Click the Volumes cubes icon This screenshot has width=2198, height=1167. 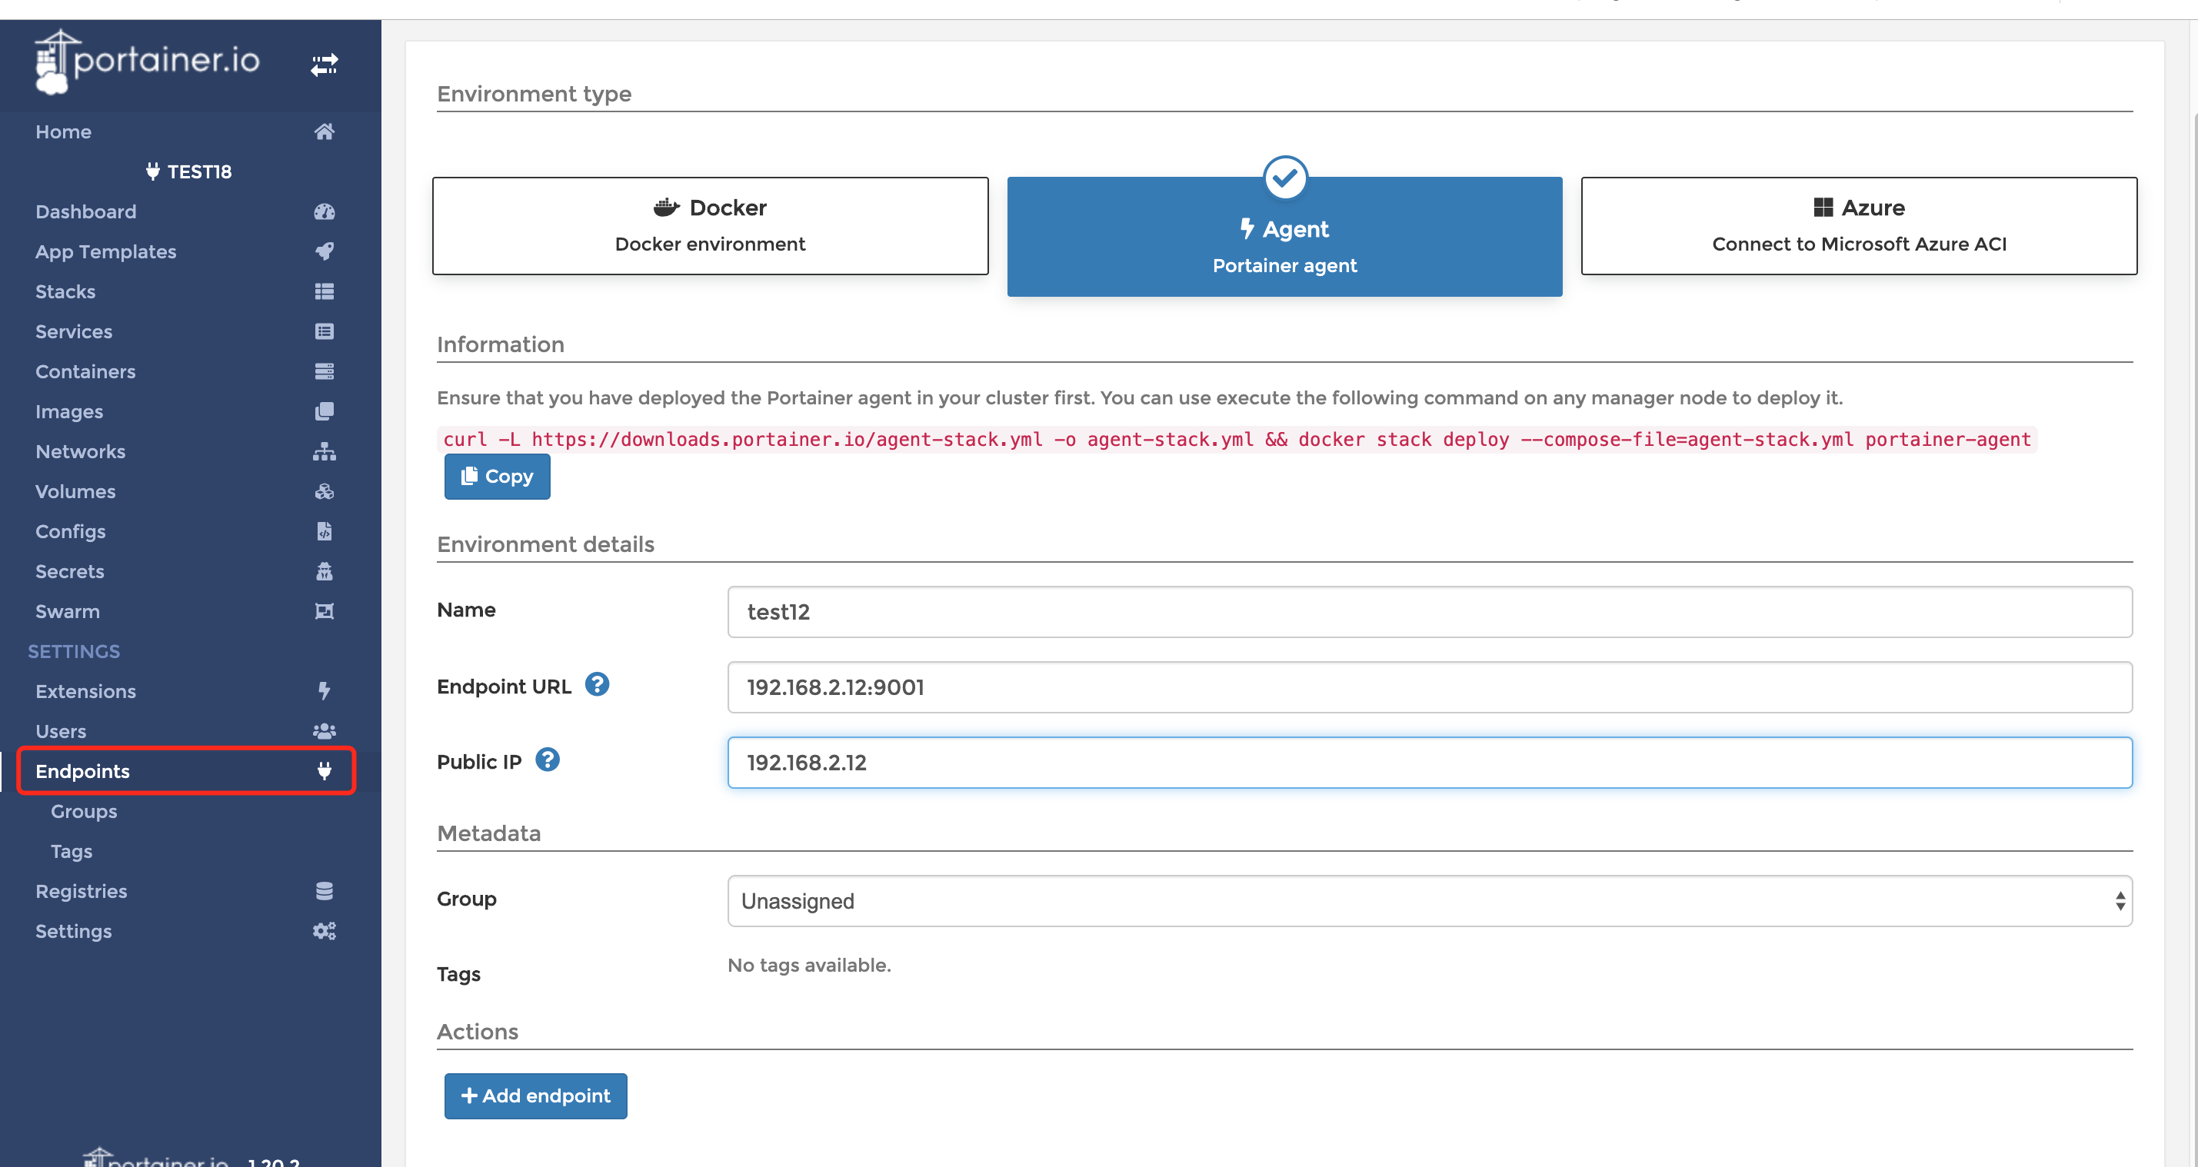point(325,491)
